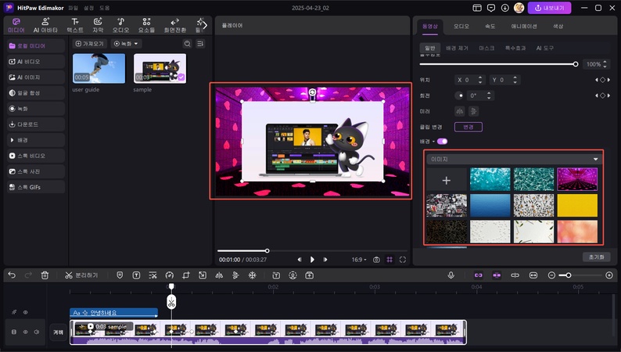Viewport: 621px width, 352px height.
Task: Click the 변경 clip change button
Action: tap(468, 127)
